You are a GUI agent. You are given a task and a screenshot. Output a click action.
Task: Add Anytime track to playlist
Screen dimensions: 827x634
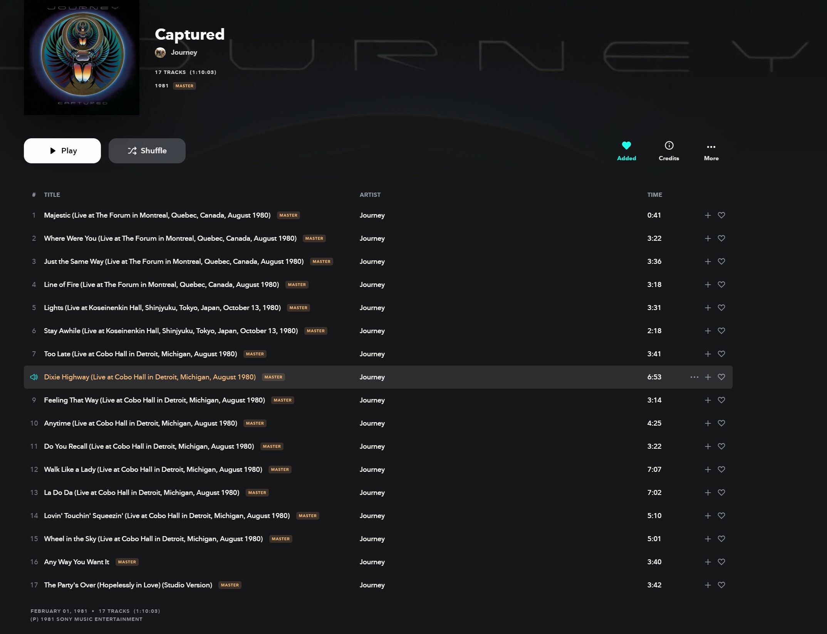click(708, 423)
